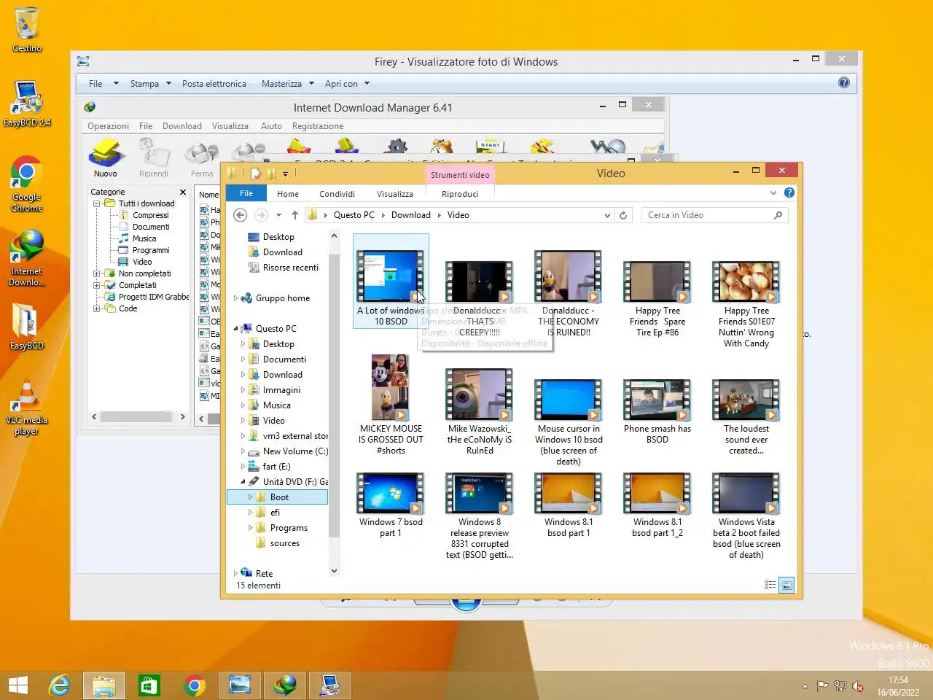Select New Volume (C:) in navigation pane
The width and height of the screenshot is (933, 700).
click(x=288, y=451)
